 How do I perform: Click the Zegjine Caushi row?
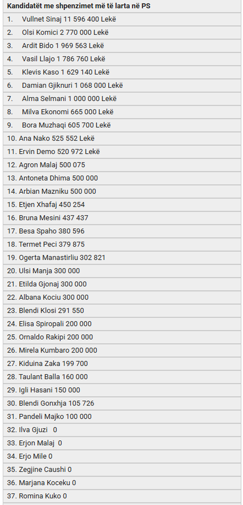point(121,470)
